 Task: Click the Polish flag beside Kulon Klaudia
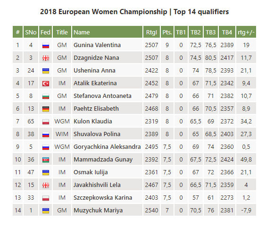(46, 122)
